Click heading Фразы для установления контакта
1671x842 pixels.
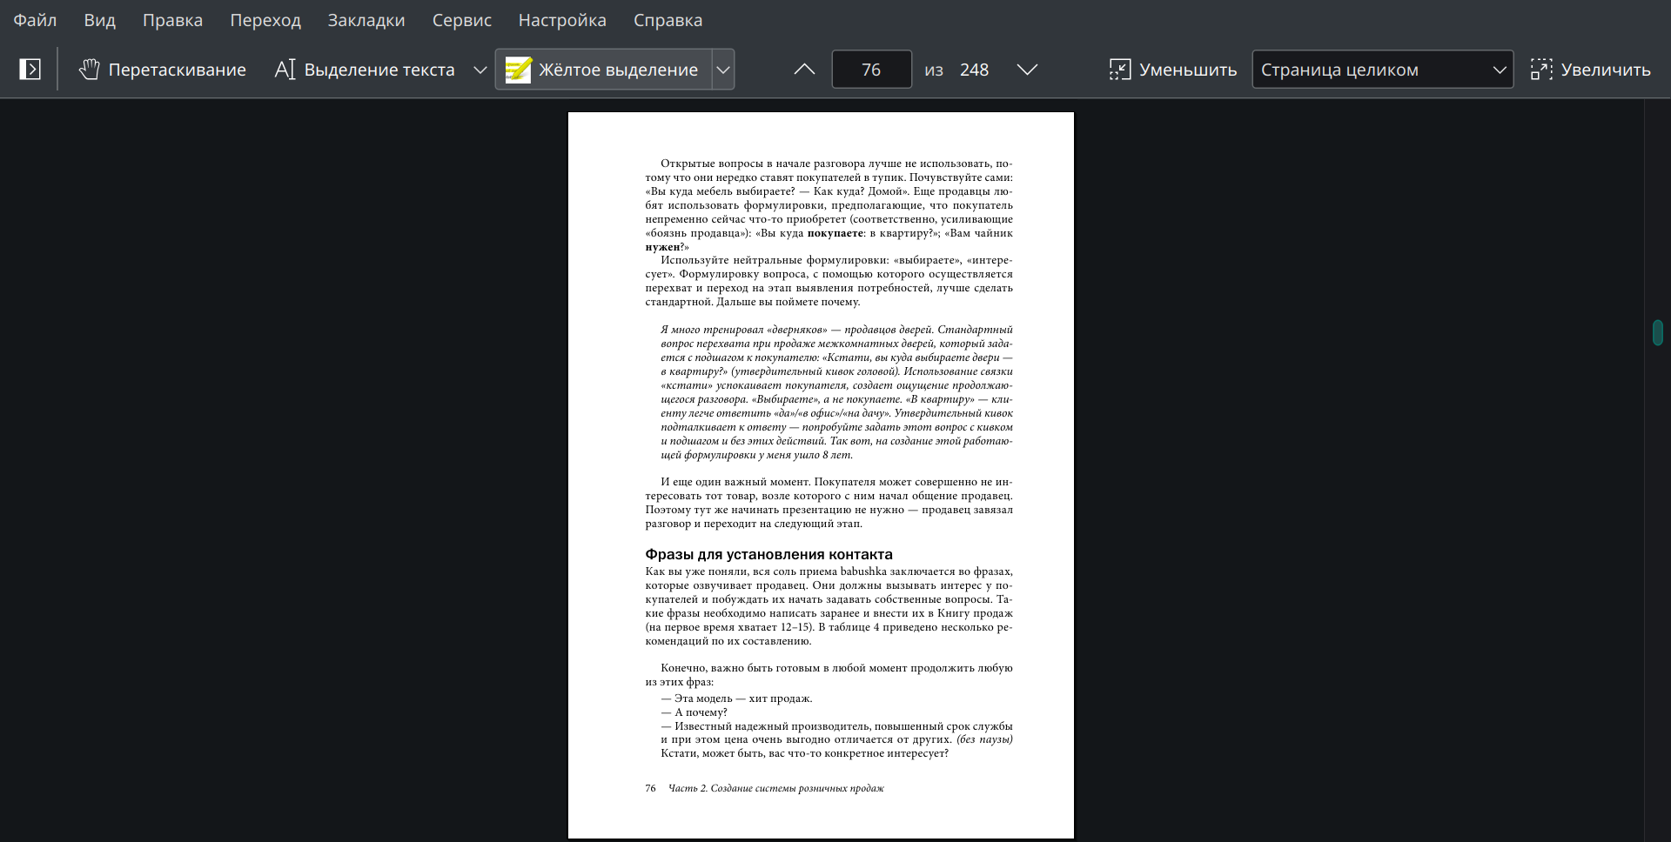[x=768, y=554]
